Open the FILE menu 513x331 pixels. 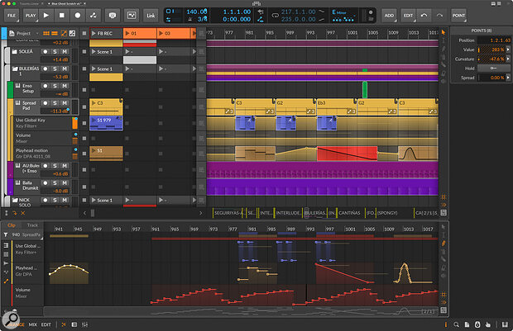click(12, 16)
